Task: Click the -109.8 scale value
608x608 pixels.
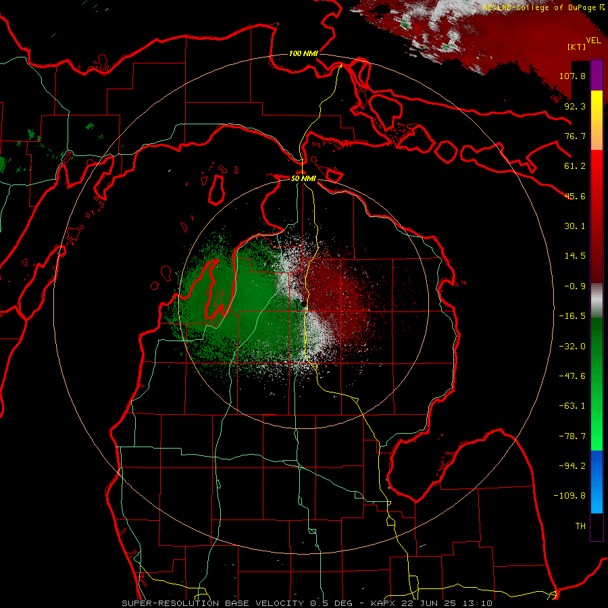Action: [x=569, y=496]
